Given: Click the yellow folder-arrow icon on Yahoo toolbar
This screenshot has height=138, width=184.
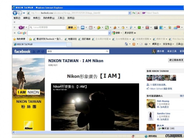Looking at the screenshot, I should click(99, 28).
